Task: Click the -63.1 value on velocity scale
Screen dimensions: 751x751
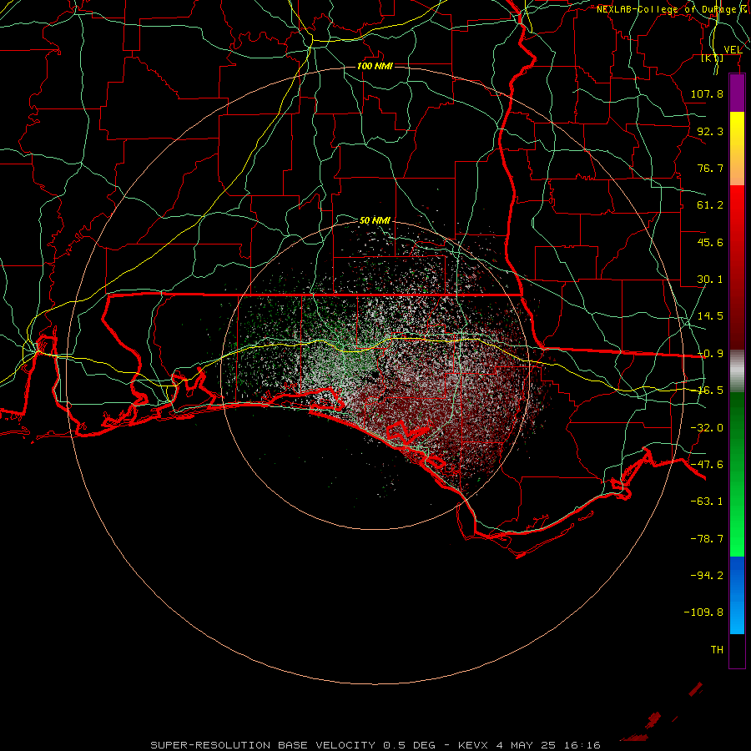Action: 707,502
